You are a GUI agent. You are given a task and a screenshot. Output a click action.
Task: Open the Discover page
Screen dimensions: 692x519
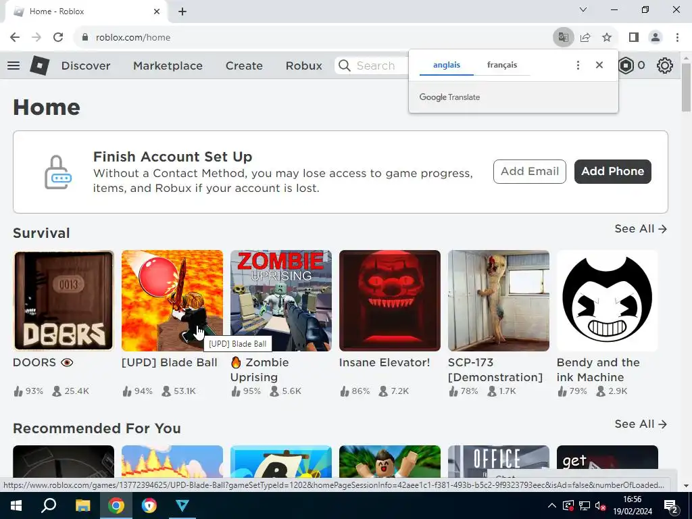86,66
